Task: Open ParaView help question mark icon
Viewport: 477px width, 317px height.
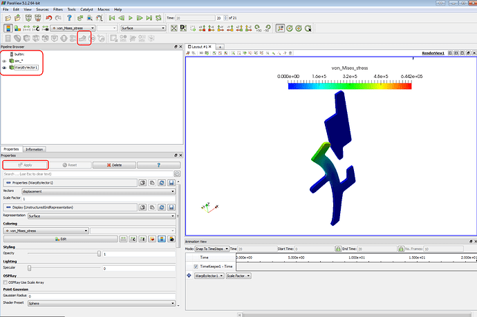Action: click(x=69, y=17)
